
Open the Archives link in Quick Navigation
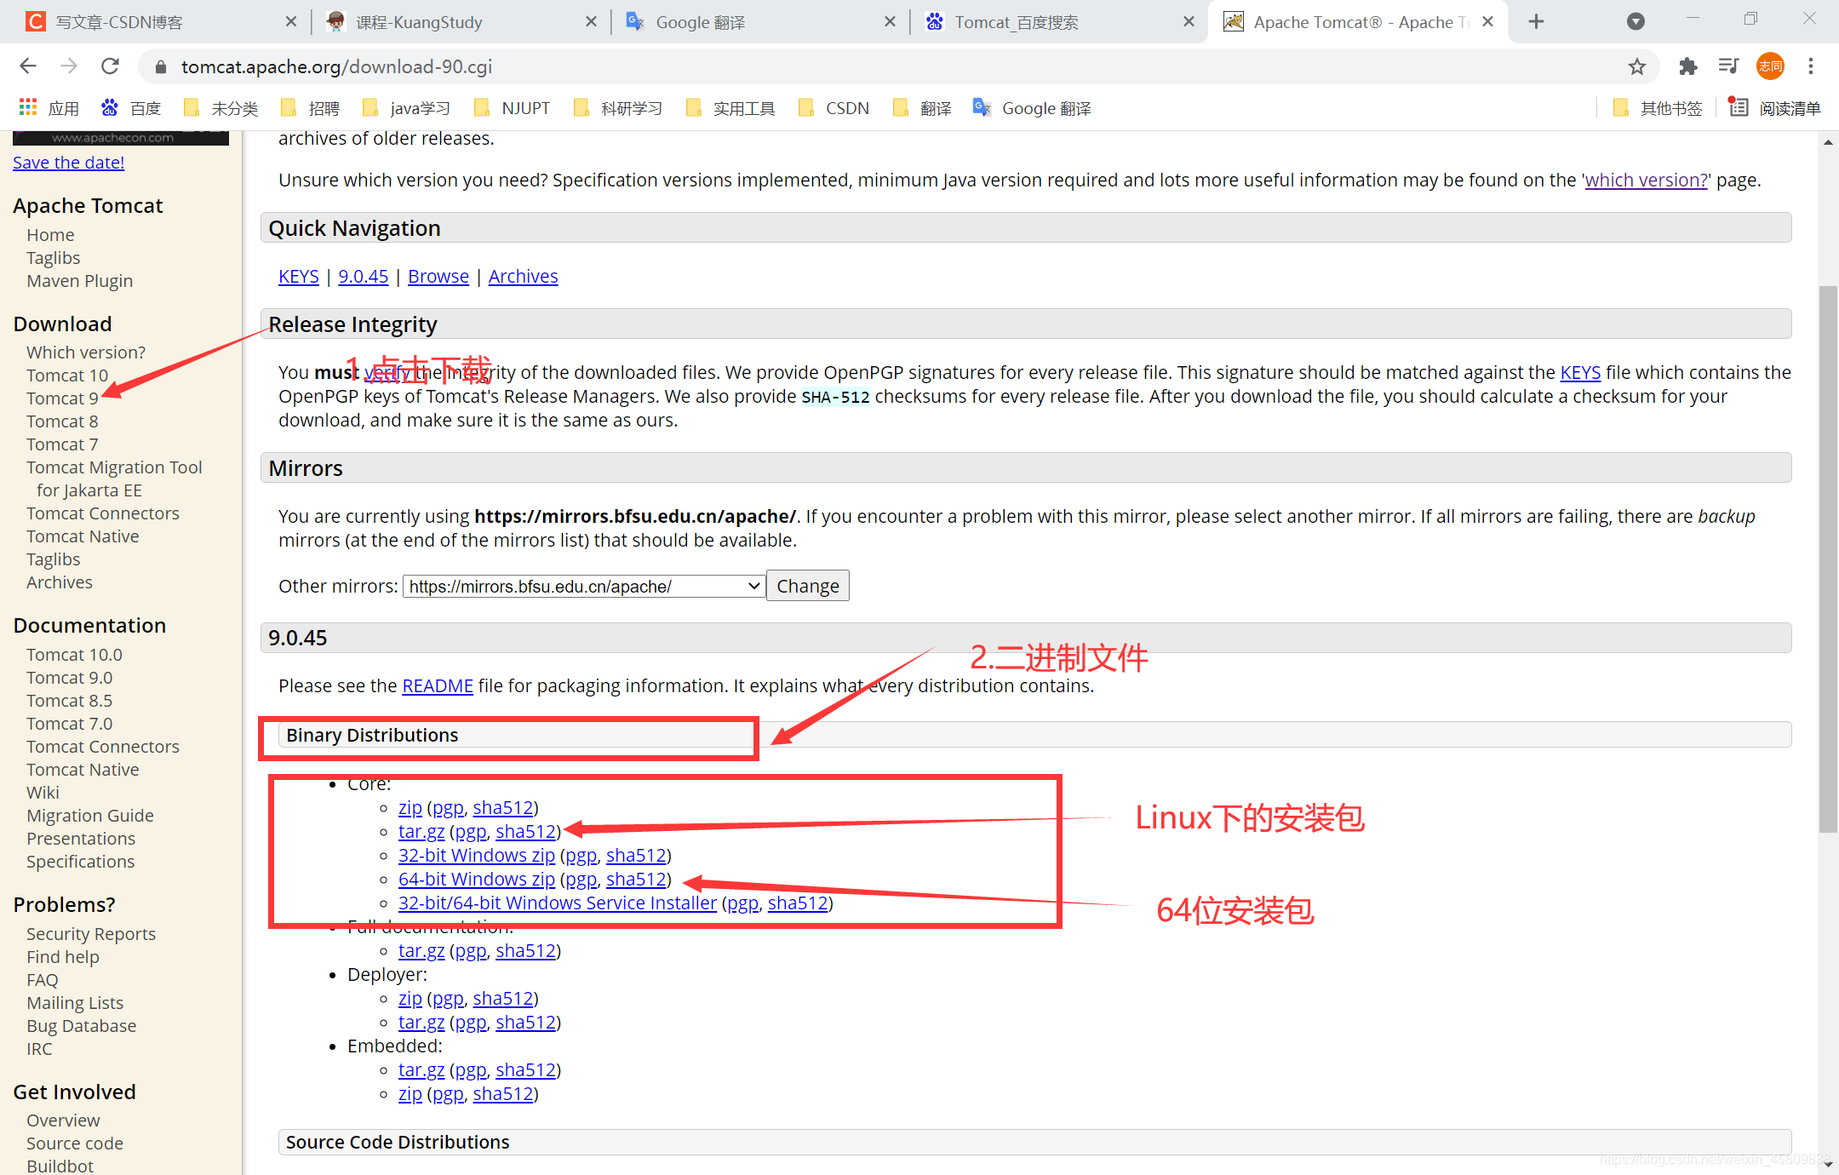coord(523,277)
